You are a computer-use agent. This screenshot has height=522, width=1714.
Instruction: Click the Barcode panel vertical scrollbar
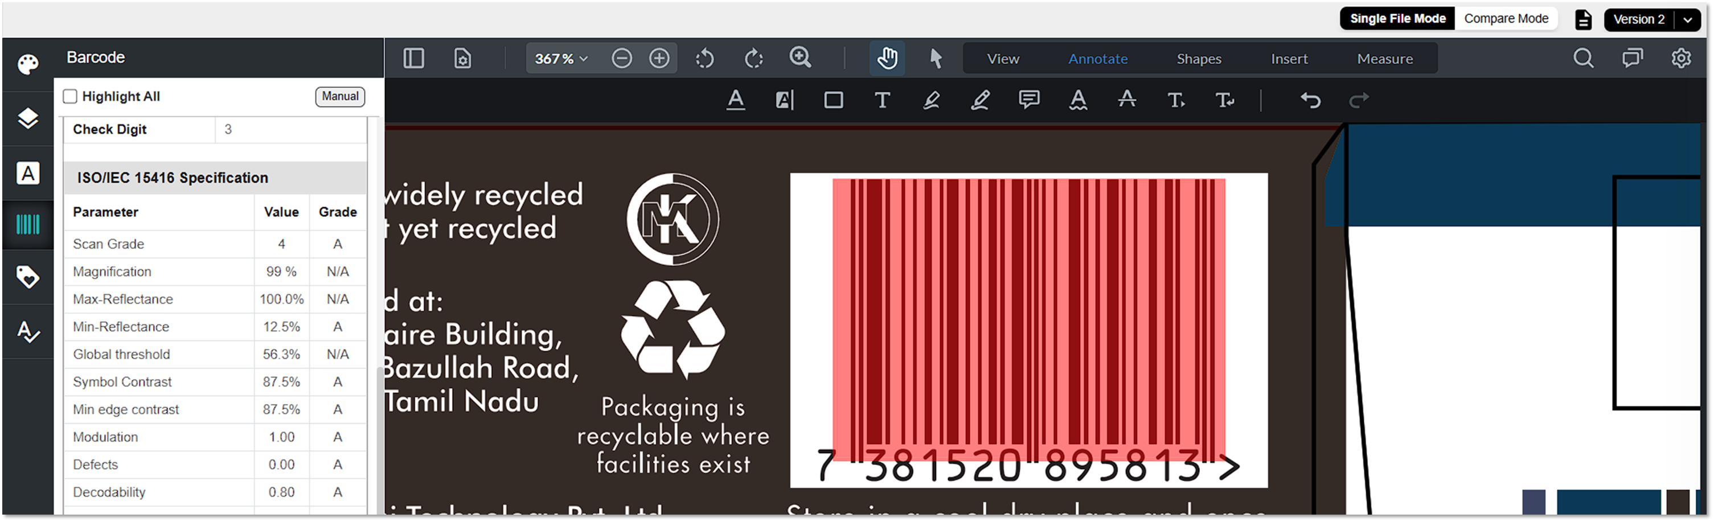point(380,439)
